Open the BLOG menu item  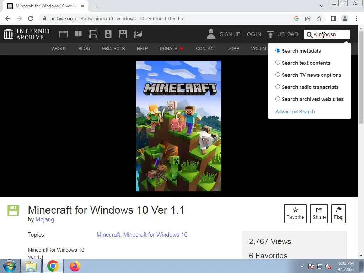click(x=84, y=48)
